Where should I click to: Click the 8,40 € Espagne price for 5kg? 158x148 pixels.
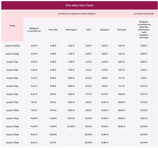105,94
